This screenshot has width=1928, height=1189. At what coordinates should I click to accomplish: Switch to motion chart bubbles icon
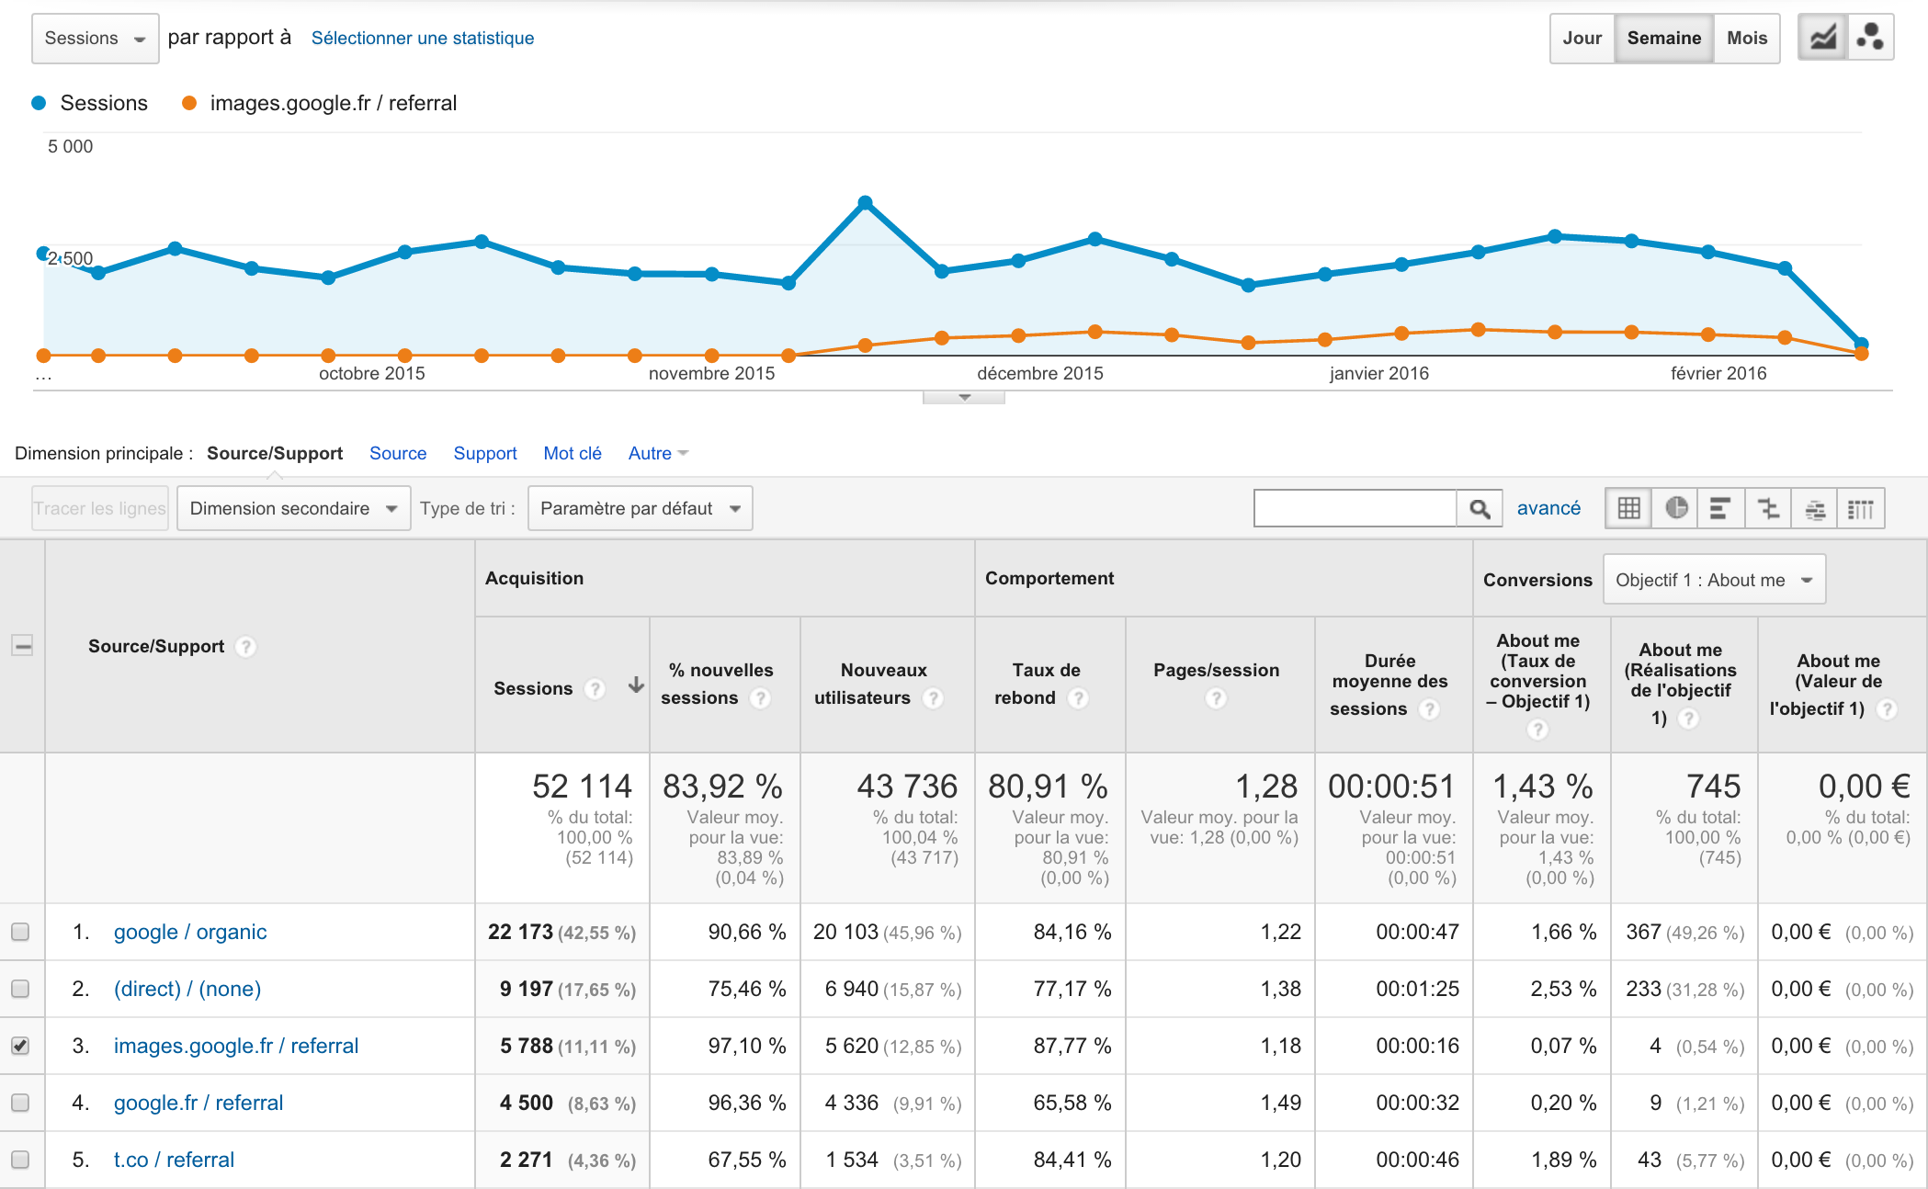(x=1870, y=39)
